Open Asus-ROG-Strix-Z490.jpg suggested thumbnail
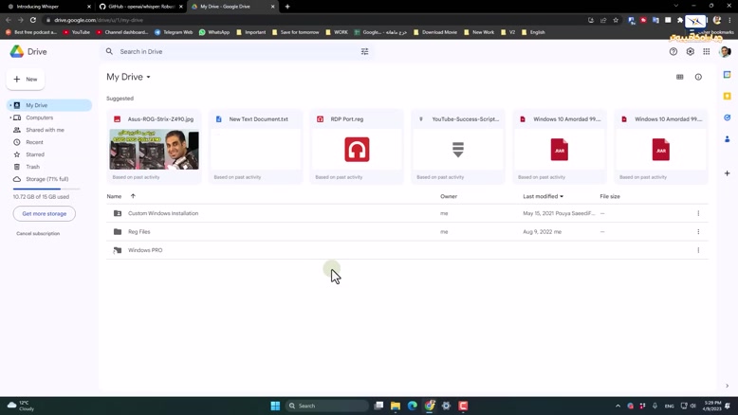 (x=154, y=150)
